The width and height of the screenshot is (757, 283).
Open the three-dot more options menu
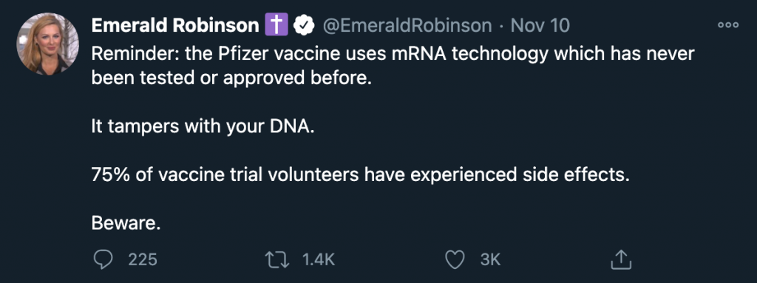[x=728, y=25]
